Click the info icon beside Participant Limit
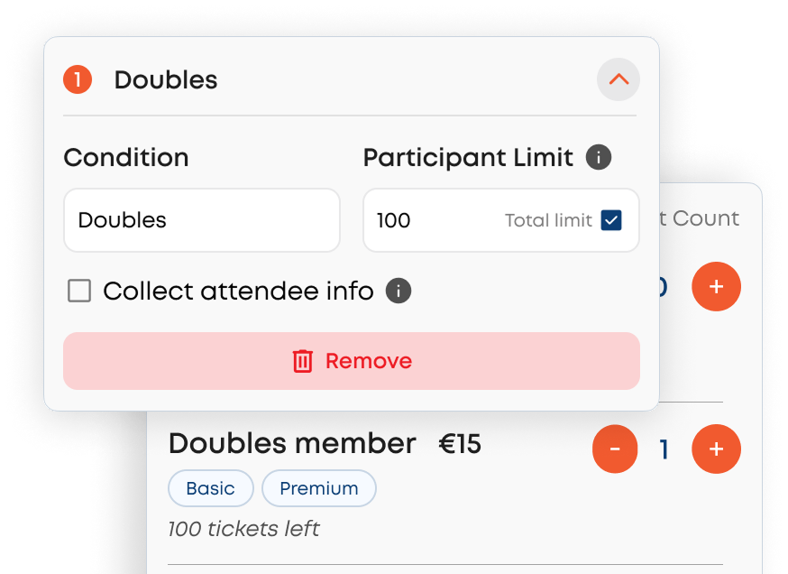 tap(599, 158)
